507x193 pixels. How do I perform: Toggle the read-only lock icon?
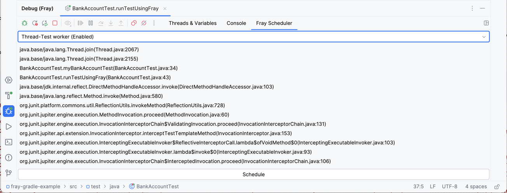(x=497, y=187)
